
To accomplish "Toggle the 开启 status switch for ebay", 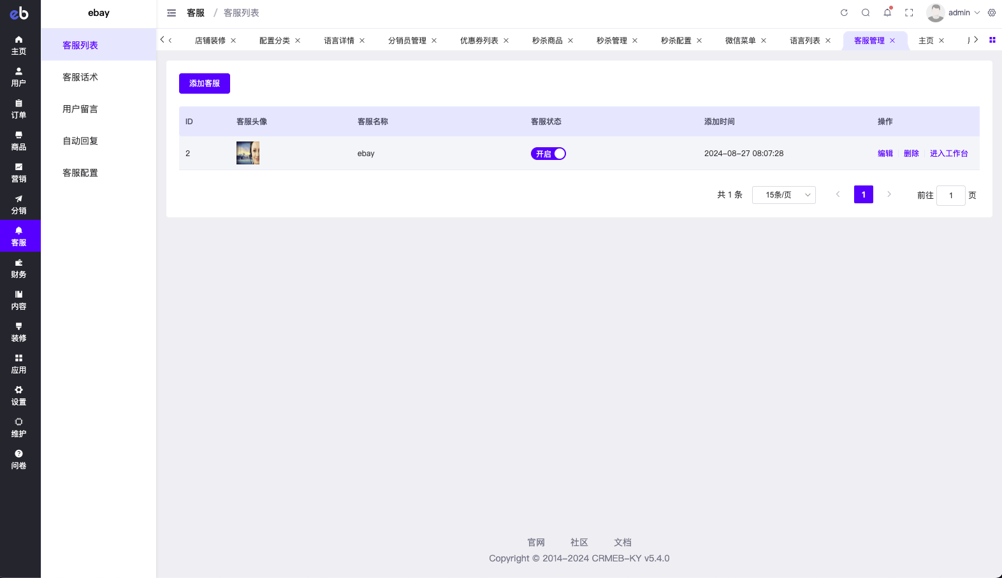I will 548,154.
